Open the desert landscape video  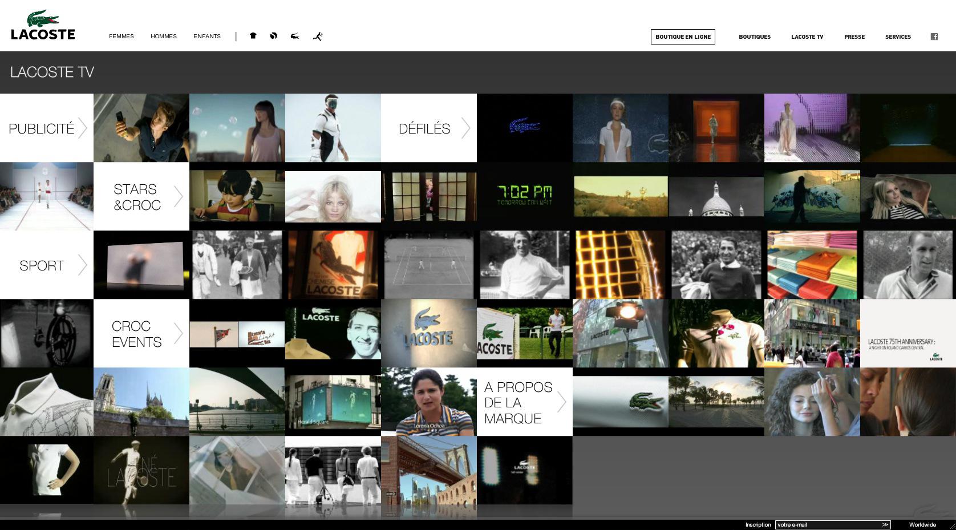(621, 196)
